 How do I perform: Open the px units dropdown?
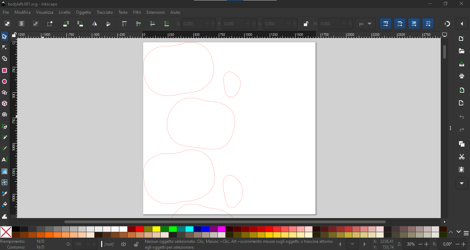point(365,24)
